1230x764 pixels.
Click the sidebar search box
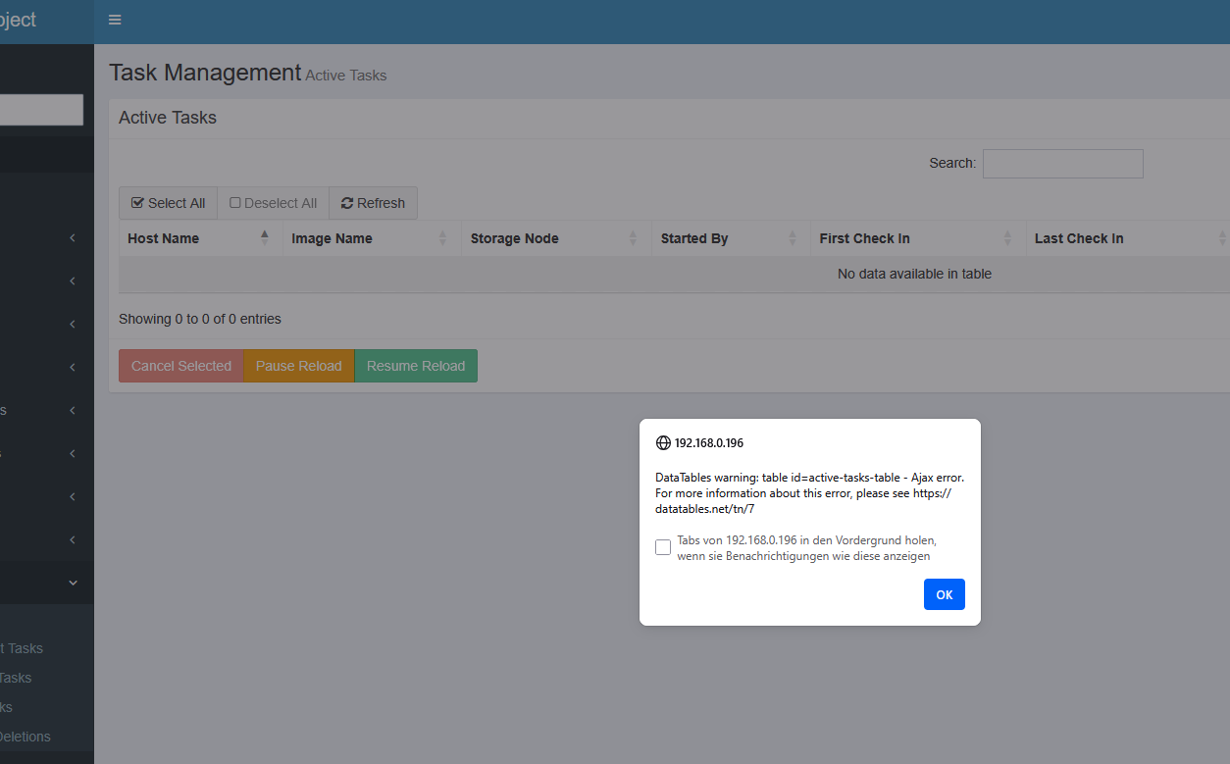click(41, 110)
